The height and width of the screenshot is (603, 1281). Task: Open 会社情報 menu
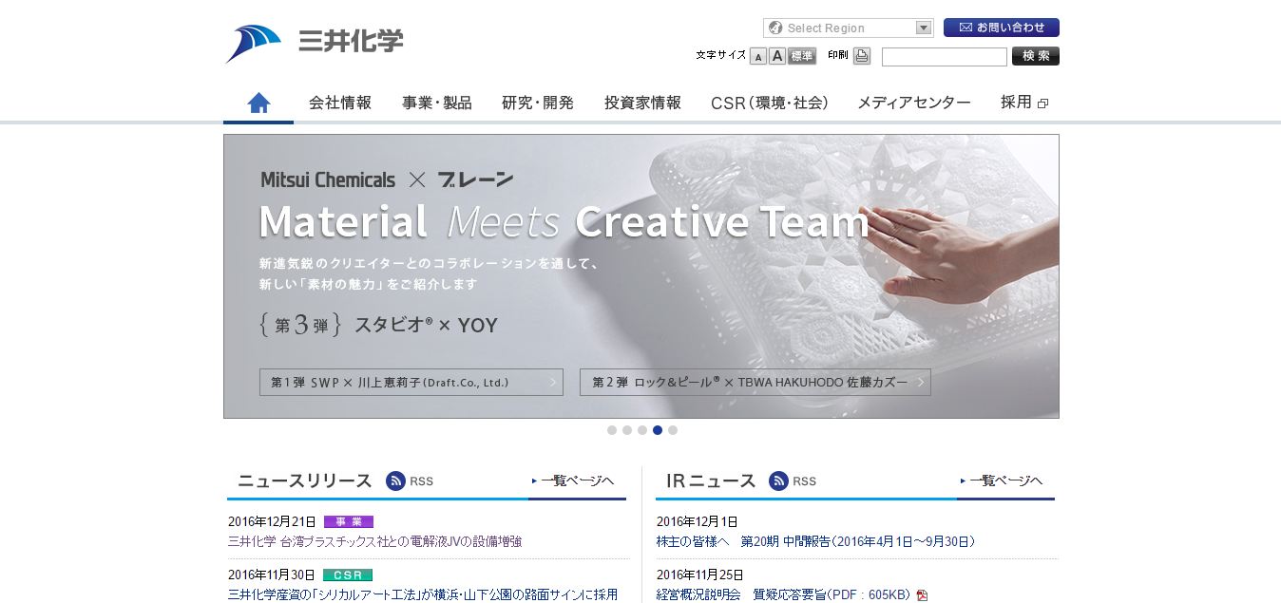point(340,103)
